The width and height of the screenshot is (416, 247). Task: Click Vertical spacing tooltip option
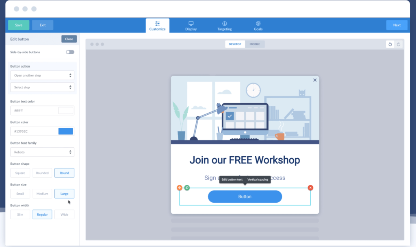point(258,179)
